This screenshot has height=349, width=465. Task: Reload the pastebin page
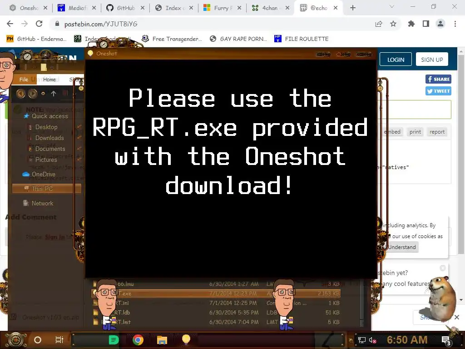coord(39,24)
